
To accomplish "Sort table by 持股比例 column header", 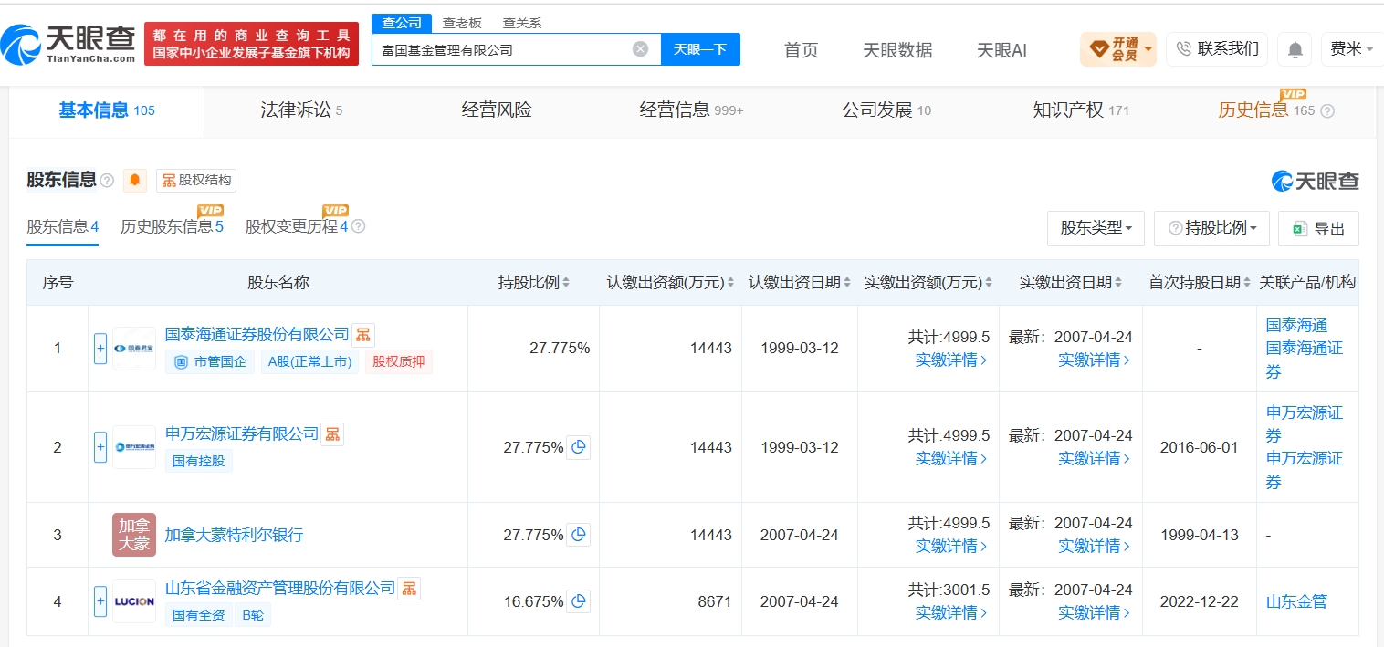I will click(534, 283).
